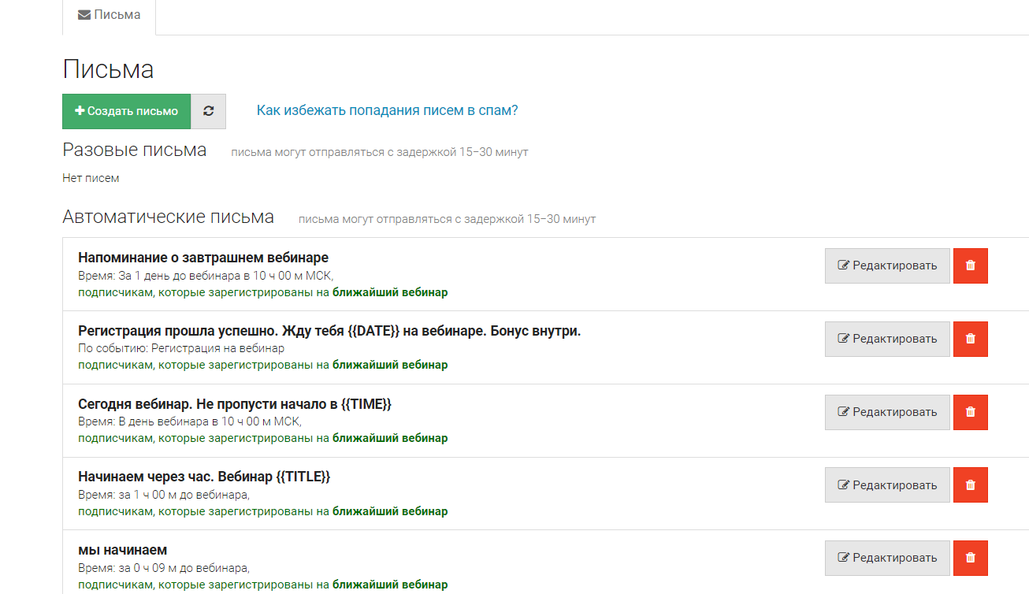This screenshot has width=1029, height=594.
Task: Click the 'Начинаем через час. Вебинар {{TITLE}}' title
Action: coord(204,477)
